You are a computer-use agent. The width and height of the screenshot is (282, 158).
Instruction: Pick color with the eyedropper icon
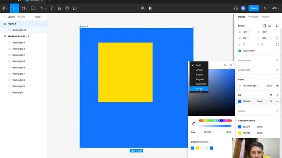click(193, 123)
